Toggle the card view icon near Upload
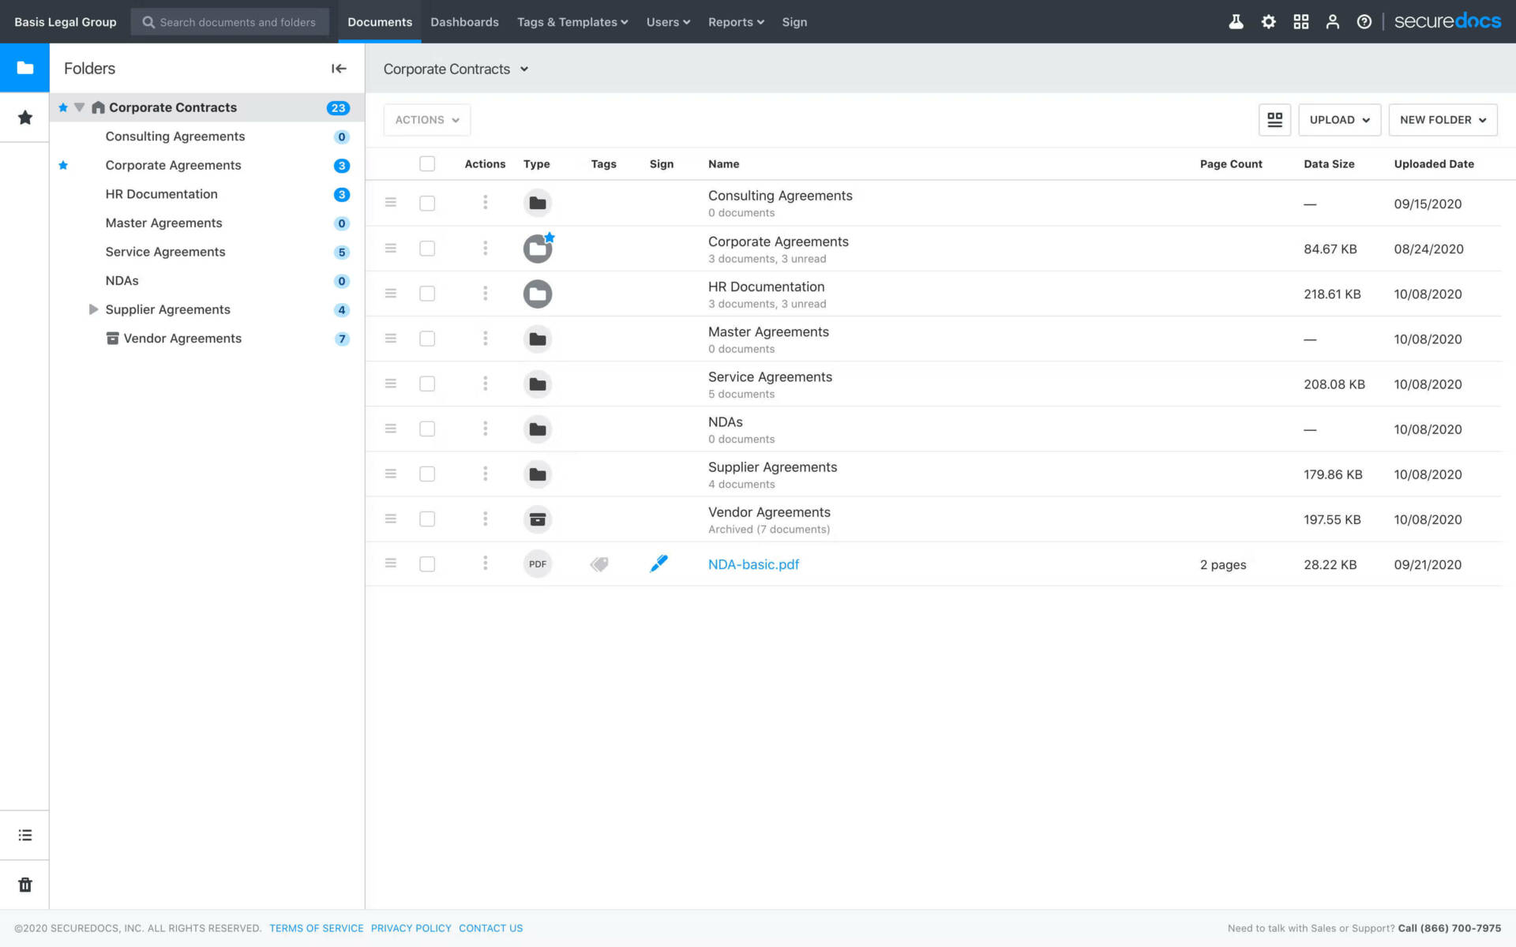The width and height of the screenshot is (1516, 947). click(x=1274, y=119)
